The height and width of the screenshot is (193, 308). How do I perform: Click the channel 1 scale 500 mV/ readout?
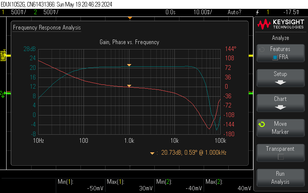coord(18,12)
